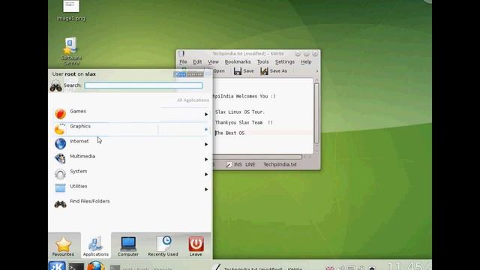
Task: Open the Internet category
Action: coord(131,144)
